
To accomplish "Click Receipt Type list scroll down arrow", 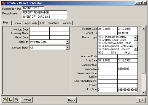I will coord(136,49).
